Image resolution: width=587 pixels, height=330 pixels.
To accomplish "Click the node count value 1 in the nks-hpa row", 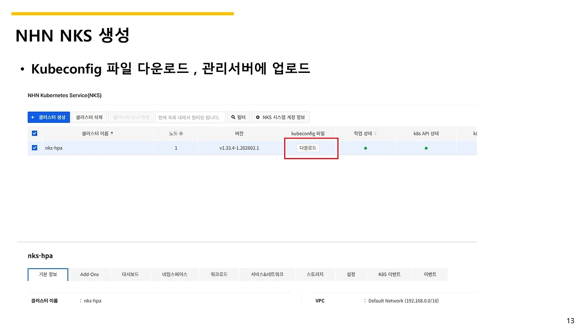I will pyautogui.click(x=176, y=148).
